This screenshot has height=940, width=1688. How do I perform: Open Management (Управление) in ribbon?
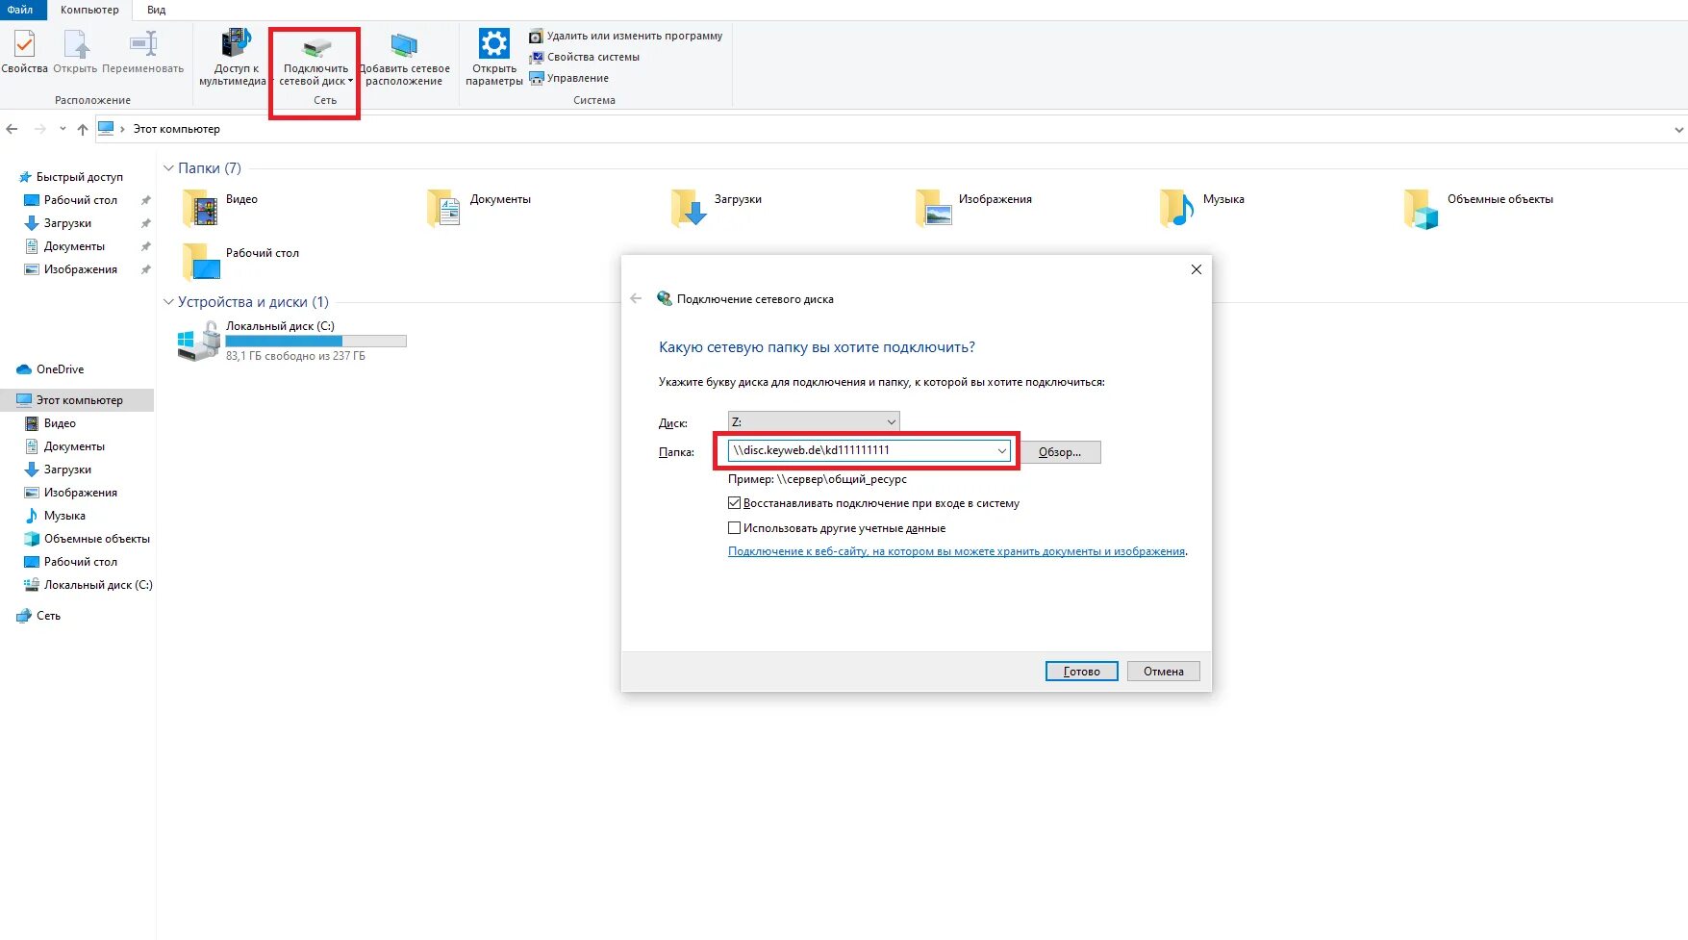pyautogui.click(x=568, y=78)
